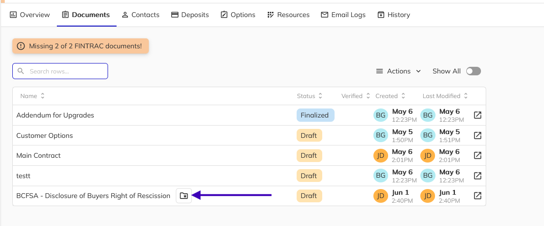Click BG last modified avatar in testt row
The width and height of the screenshot is (544, 226).
coord(428,176)
